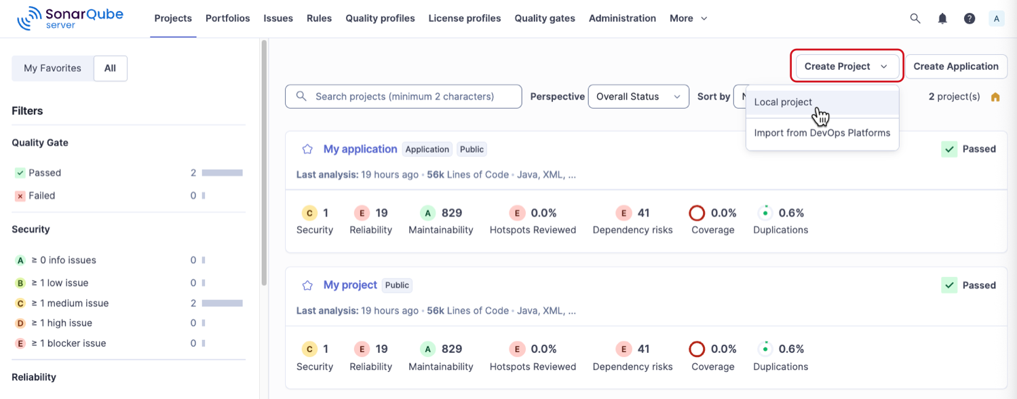The width and height of the screenshot is (1017, 399).
Task: Favorite My project using its star
Action: tap(307, 285)
